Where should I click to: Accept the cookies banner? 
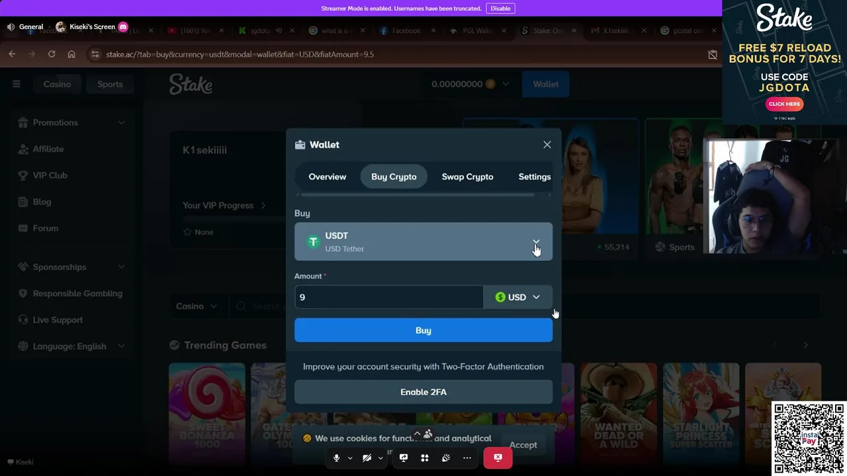[523, 445]
